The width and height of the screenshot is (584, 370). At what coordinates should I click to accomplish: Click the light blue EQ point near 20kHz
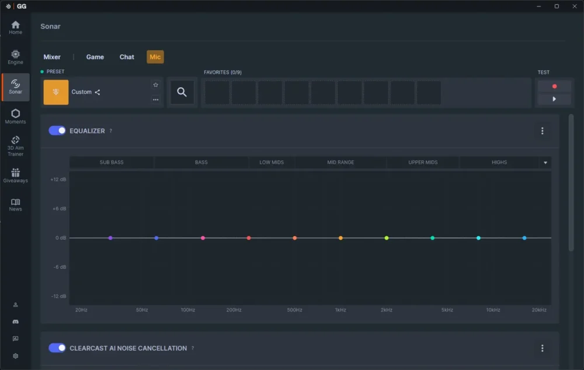click(x=524, y=238)
